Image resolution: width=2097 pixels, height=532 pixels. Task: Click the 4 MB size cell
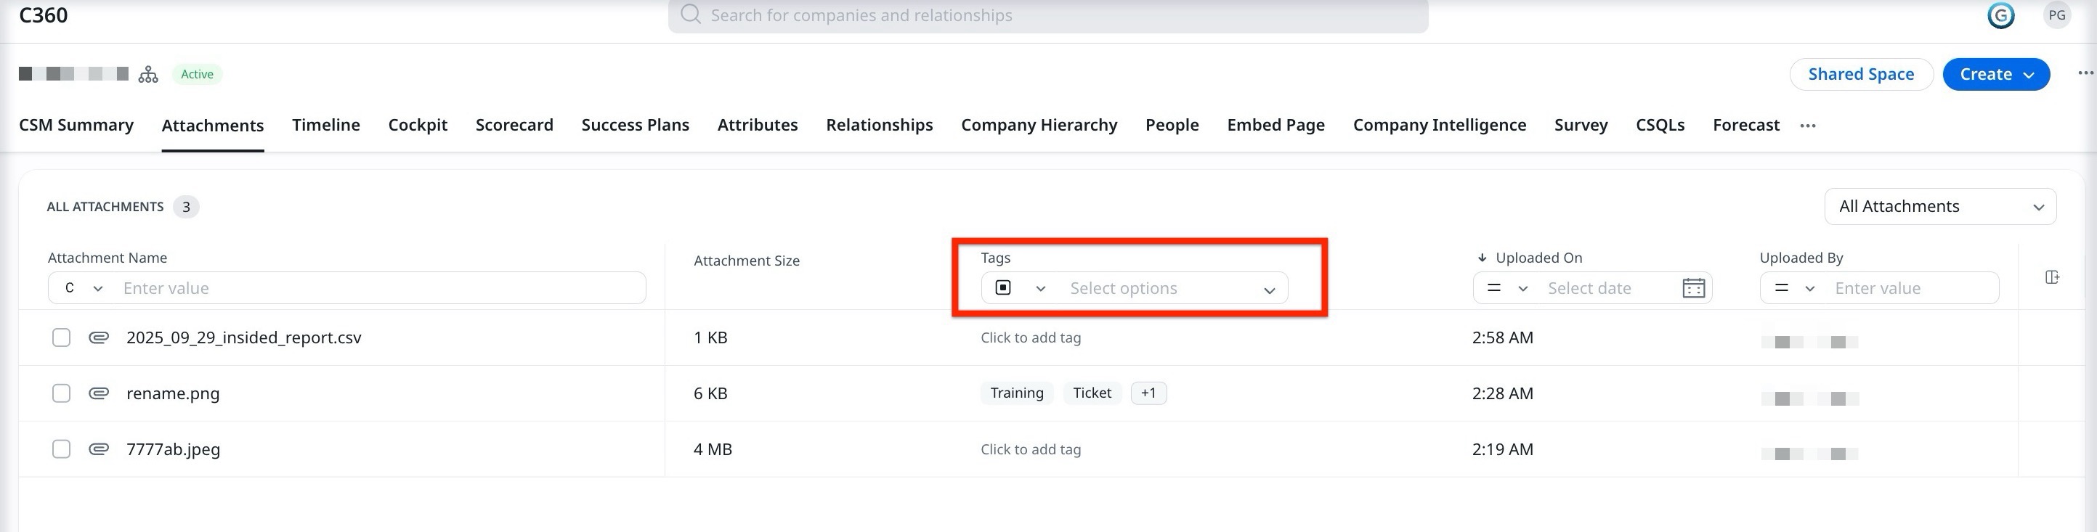(713, 449)
